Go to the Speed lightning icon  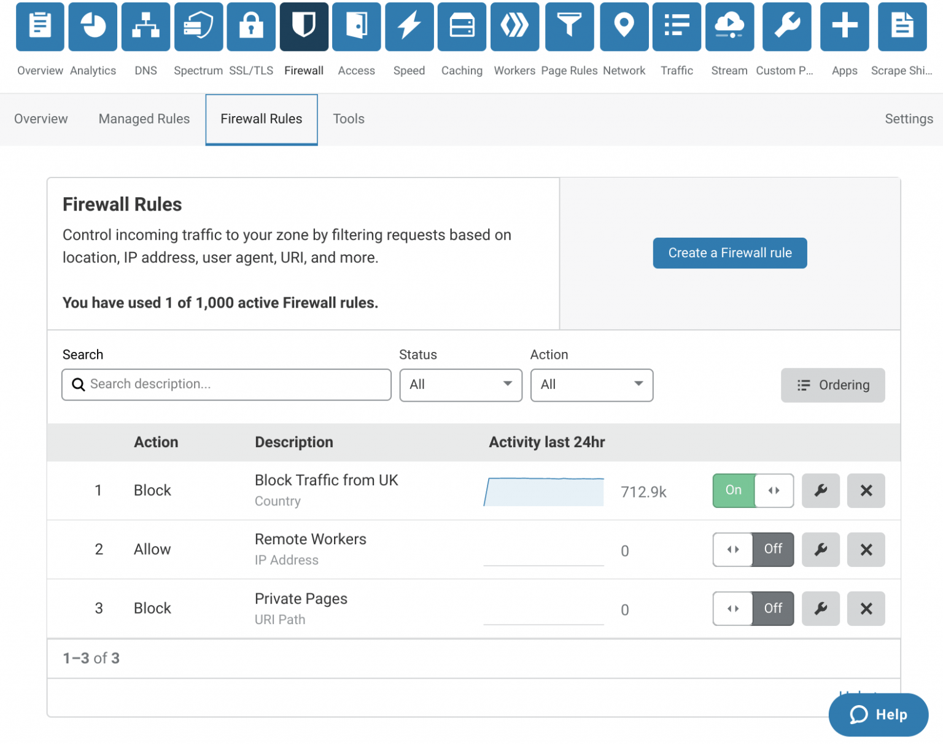point(409,26)
